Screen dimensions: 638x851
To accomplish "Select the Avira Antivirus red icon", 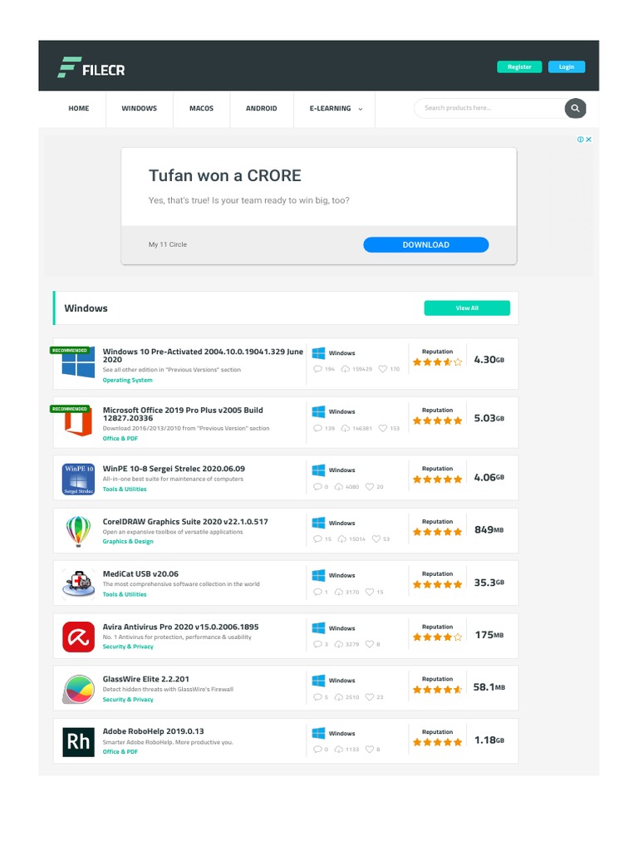I will pyautogui.click(x=78, y=637).
